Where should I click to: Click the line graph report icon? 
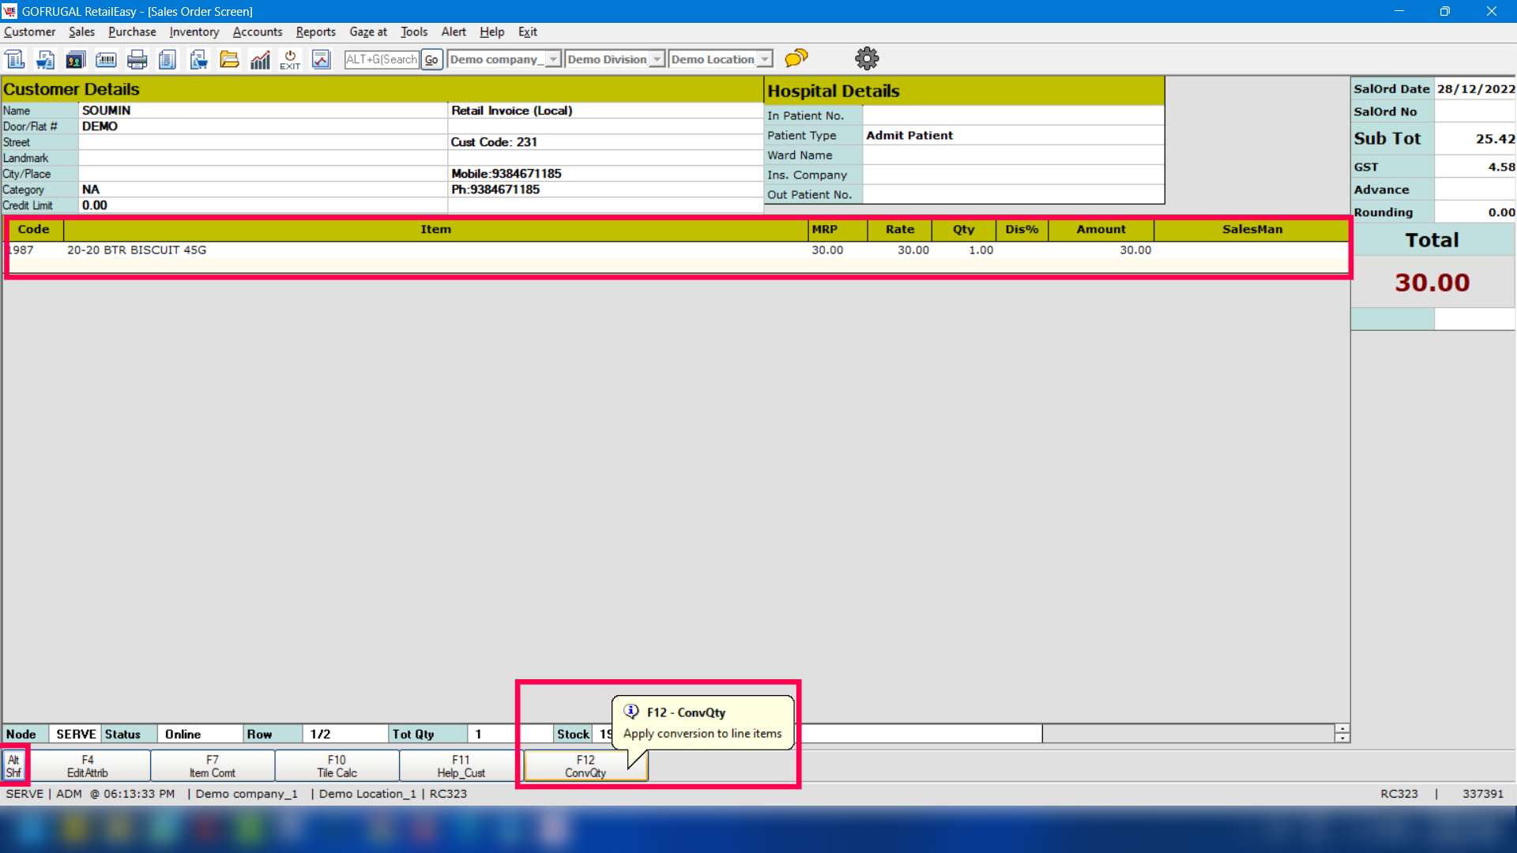click(321, 59)
